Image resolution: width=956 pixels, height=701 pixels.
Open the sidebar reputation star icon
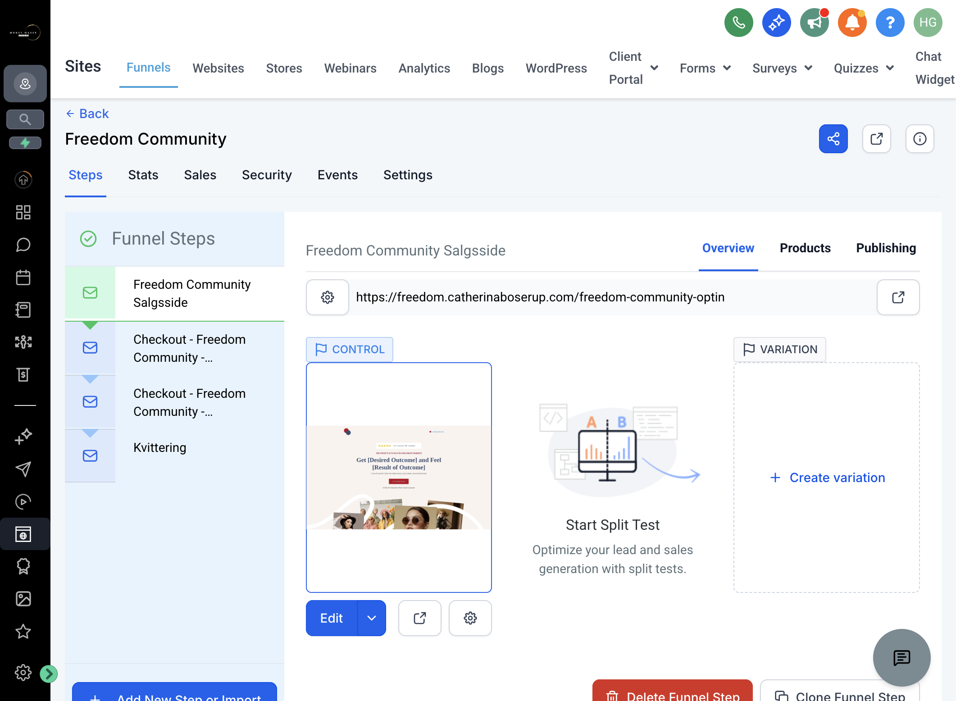click(23, 631)
